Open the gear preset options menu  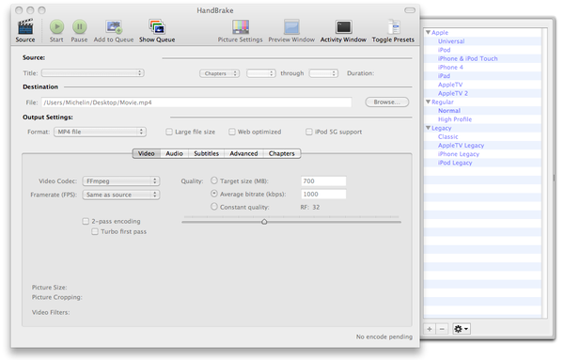(x=462, y=329)
